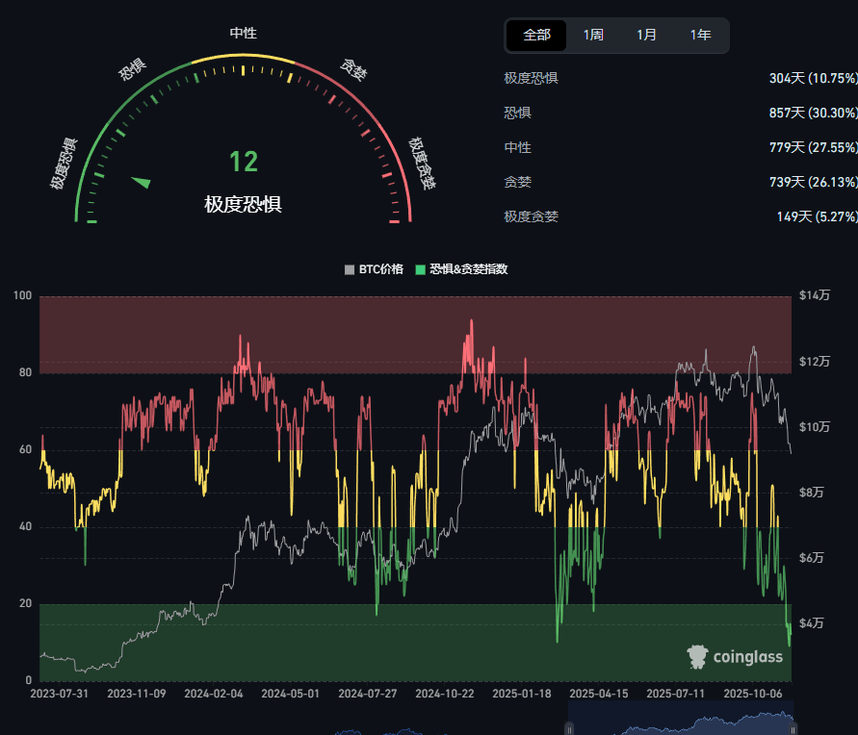Toggle the 恐惧&贪婪指数 series legend label
Viewport: 858px width, 735px height.
click(x=469, y=269)
